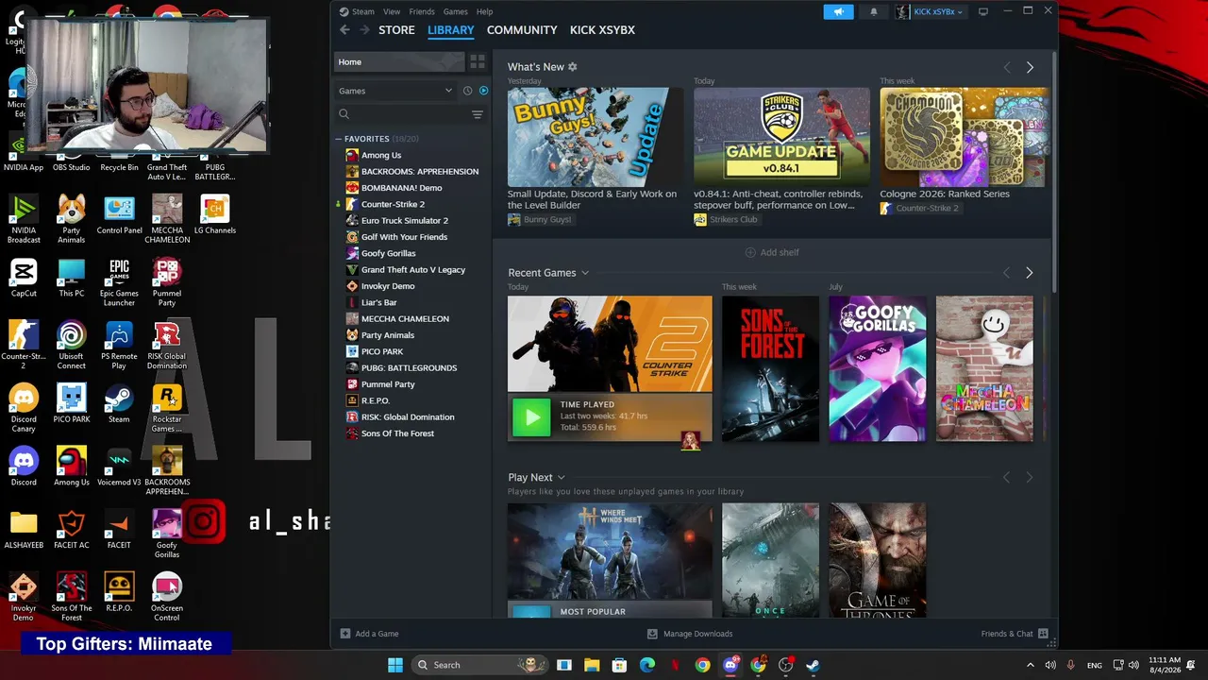Open Game of Thrones cover in Play Next
The image size is (1208, 680).
click(x=878, y=560)
